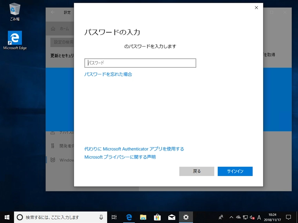Open the Recycle Bin desktop icon
Screen dimensions: 298x223
click(x=15, y=12)
